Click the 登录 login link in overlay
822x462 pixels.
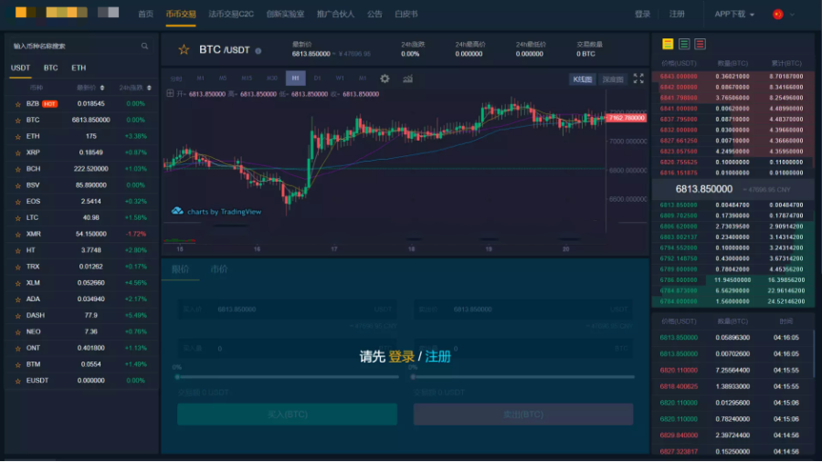(401, 357)
